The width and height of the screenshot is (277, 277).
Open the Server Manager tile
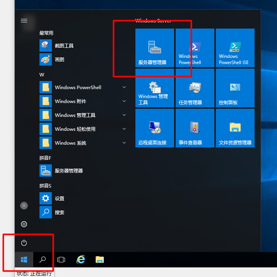(x=155, y=48)
